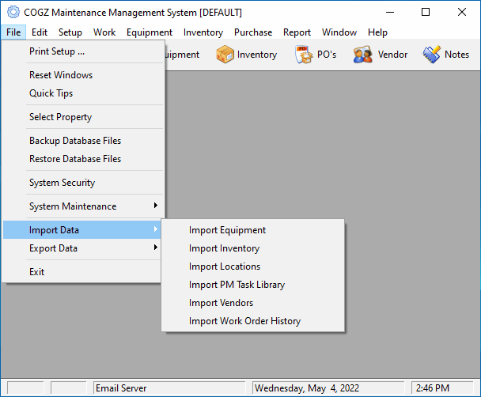Viewport: 481px width, 397px height.
Task: Close the COGZ window
Action: 462,13
